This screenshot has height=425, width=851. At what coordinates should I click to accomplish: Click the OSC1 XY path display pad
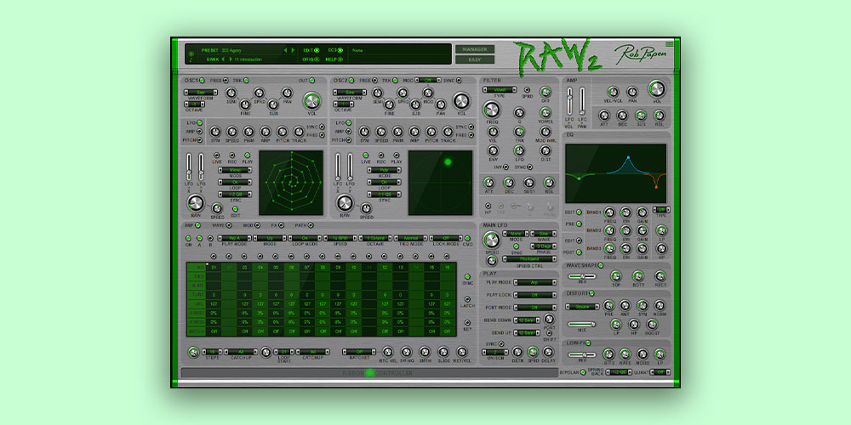coord(291,183)
